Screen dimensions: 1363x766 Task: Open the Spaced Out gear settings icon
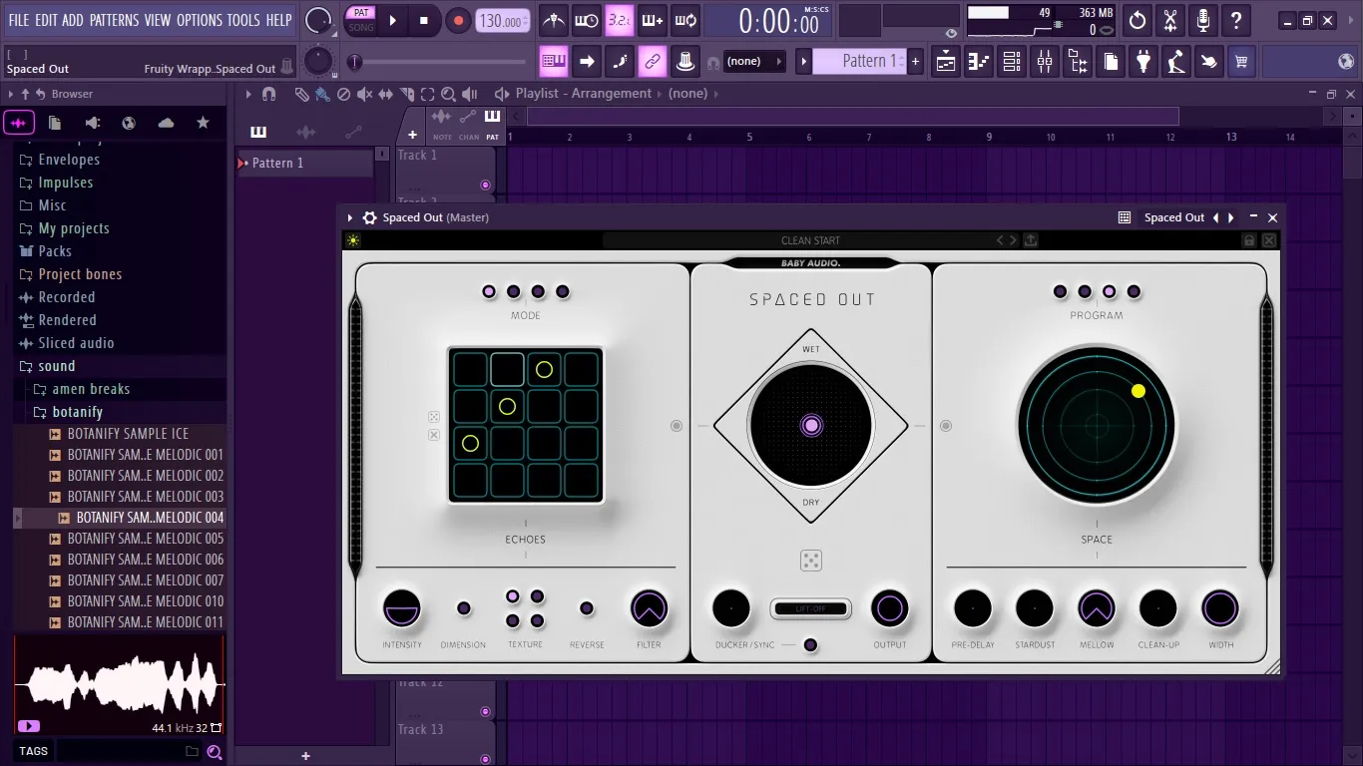(x=369, y=217)
